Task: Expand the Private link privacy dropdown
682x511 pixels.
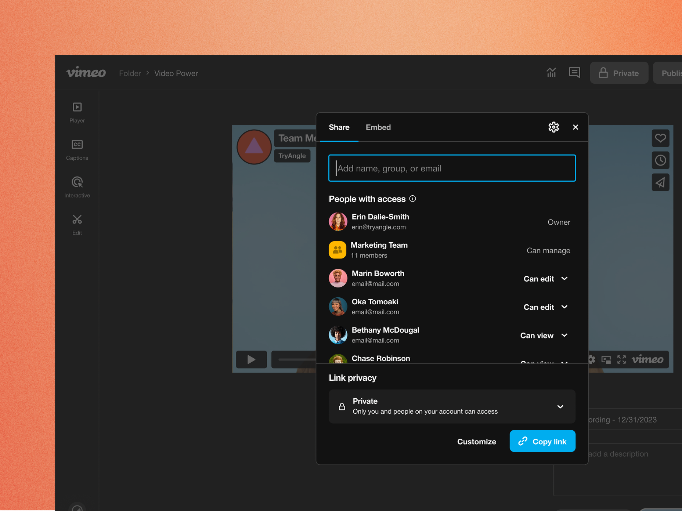Action: click(x=452, y=406)
